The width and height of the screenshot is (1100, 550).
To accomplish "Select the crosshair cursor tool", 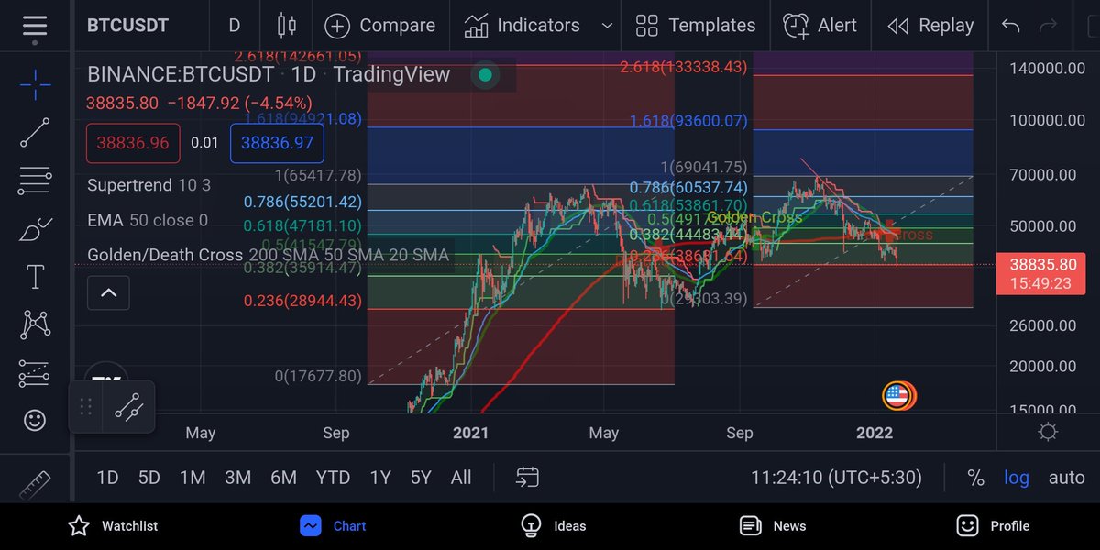I will (35, 85).
